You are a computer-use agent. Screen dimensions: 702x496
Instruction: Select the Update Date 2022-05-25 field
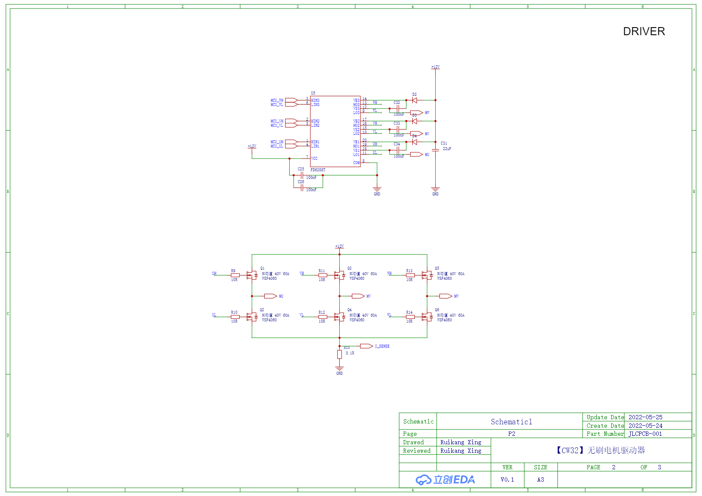click(x=645, y=417)
